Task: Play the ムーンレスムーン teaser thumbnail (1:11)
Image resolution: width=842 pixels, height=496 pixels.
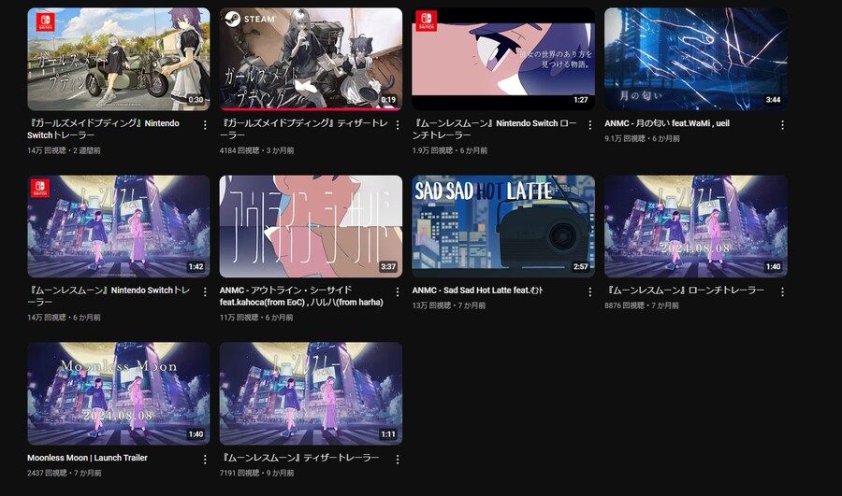Action: pyautogui.click(x=311, y=393)
